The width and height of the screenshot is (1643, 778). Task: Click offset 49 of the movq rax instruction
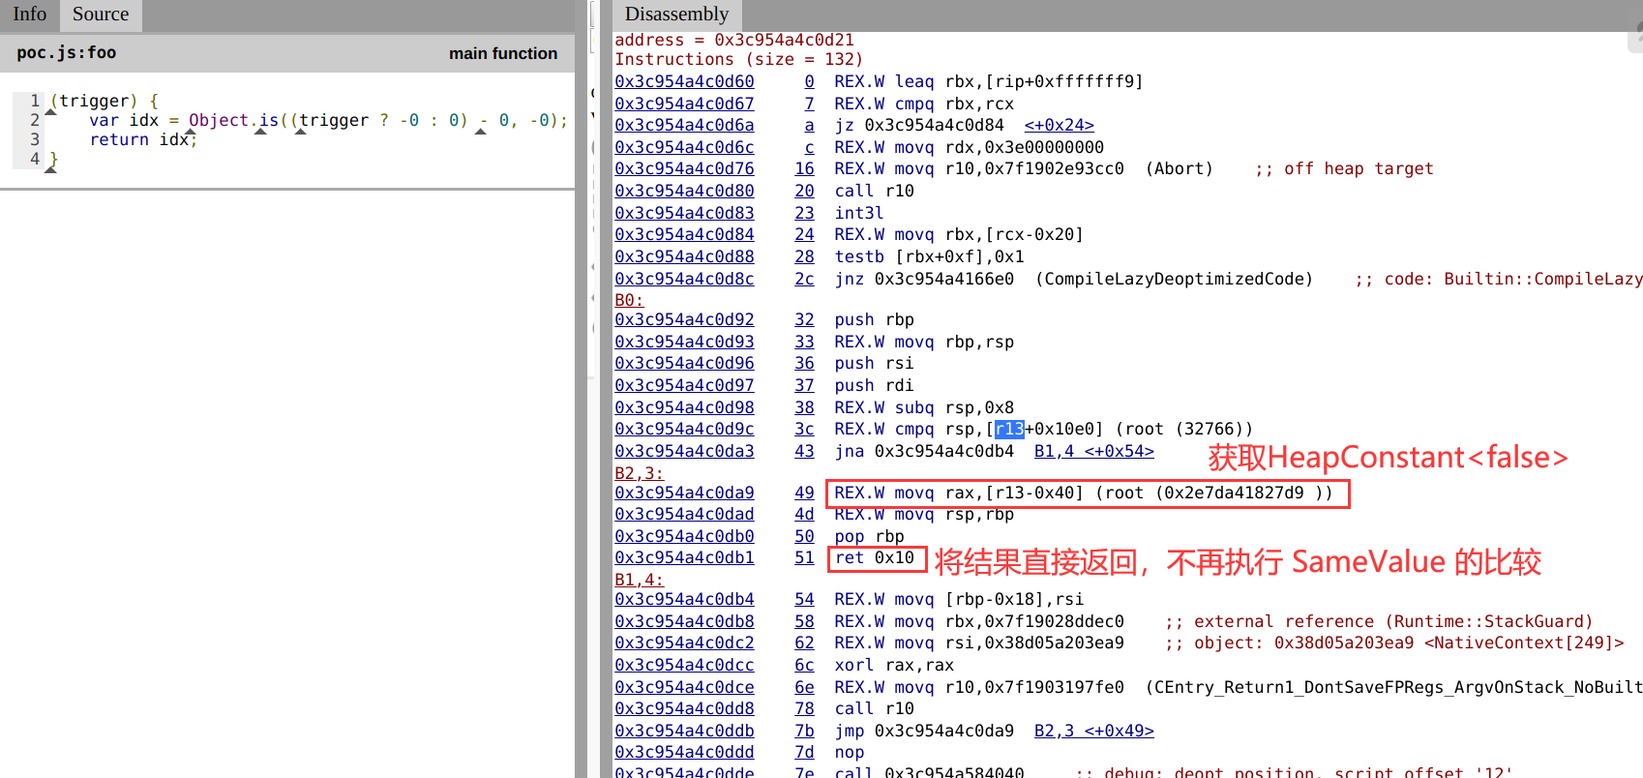point(804,494)
